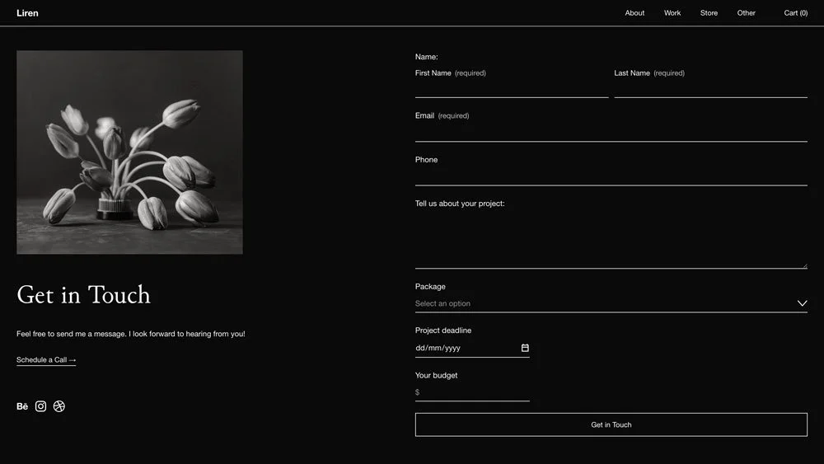The height and width of the screenshot is (464, 824).
Task: Click the tulips photograph
Action: coord(130,152)
